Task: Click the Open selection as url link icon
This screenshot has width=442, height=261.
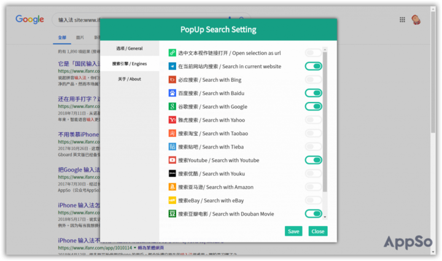Action: (173, 53)
